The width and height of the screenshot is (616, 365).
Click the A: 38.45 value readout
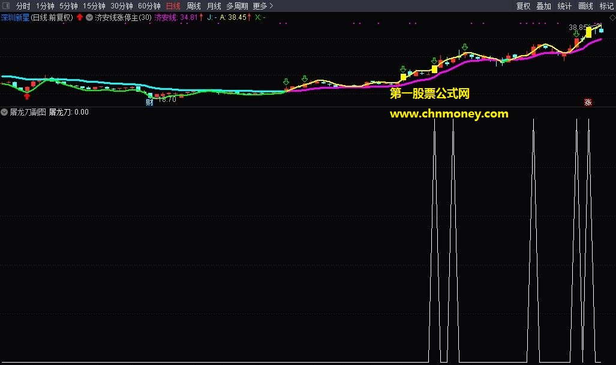point(235,17)
